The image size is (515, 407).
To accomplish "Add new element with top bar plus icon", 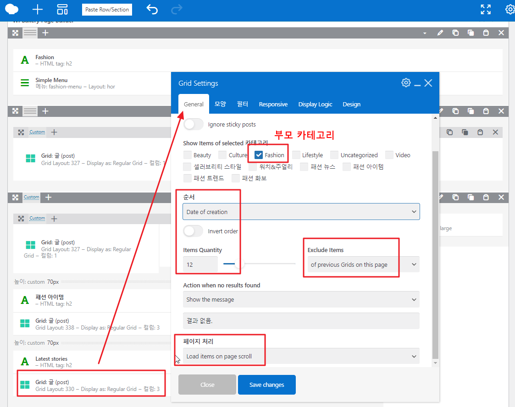I will (38, 10).
